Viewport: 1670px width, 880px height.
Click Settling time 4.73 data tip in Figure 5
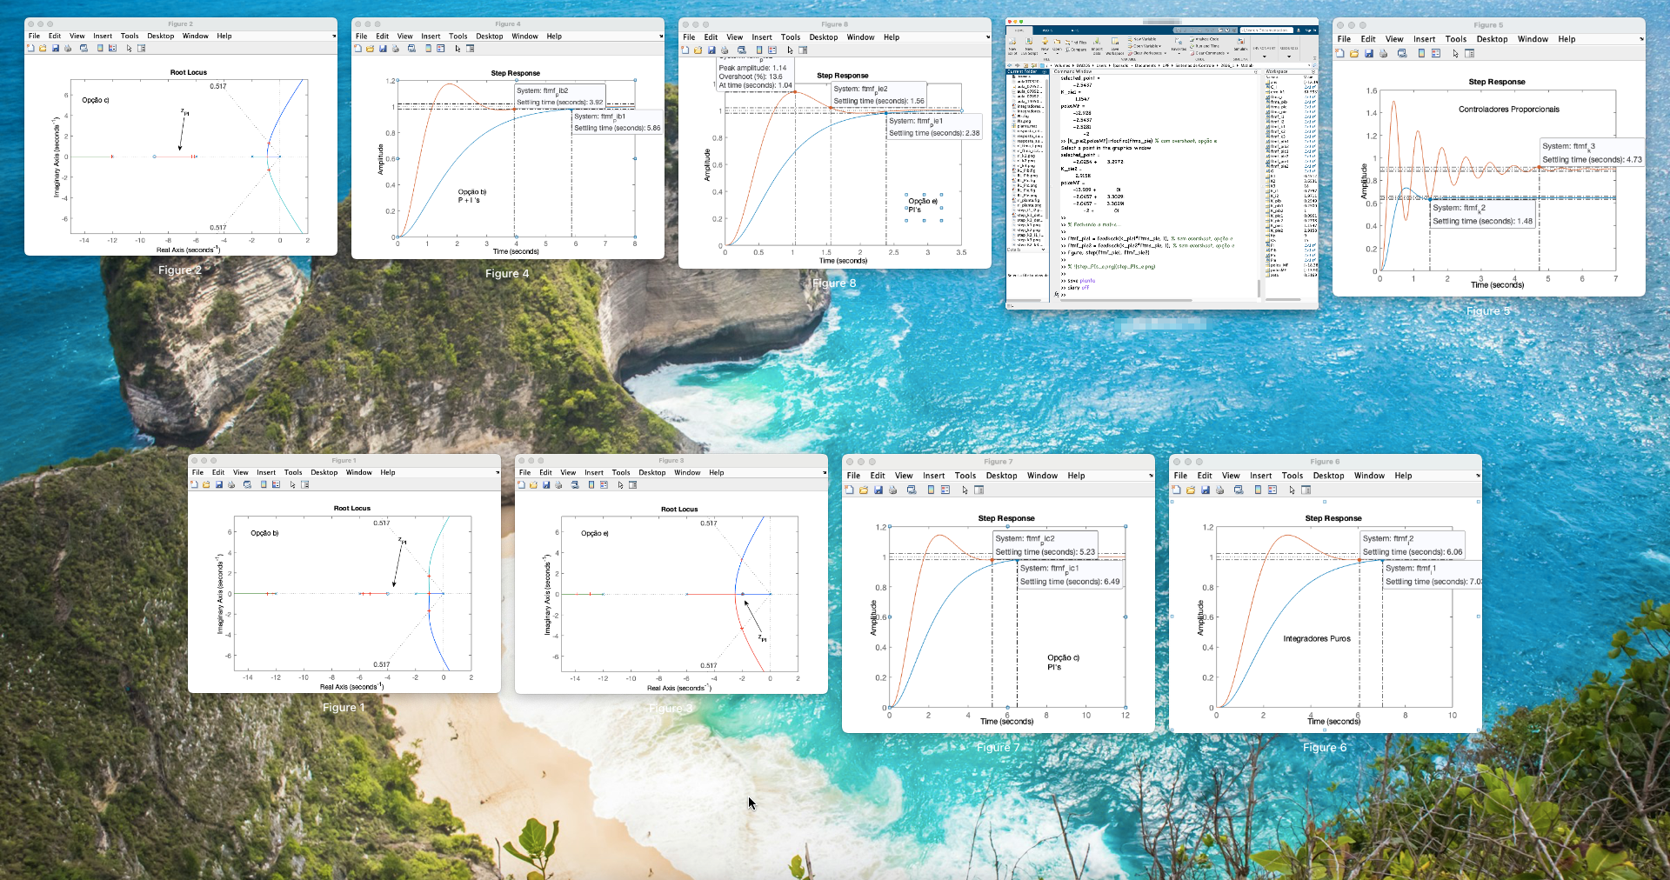[1591, 153]
